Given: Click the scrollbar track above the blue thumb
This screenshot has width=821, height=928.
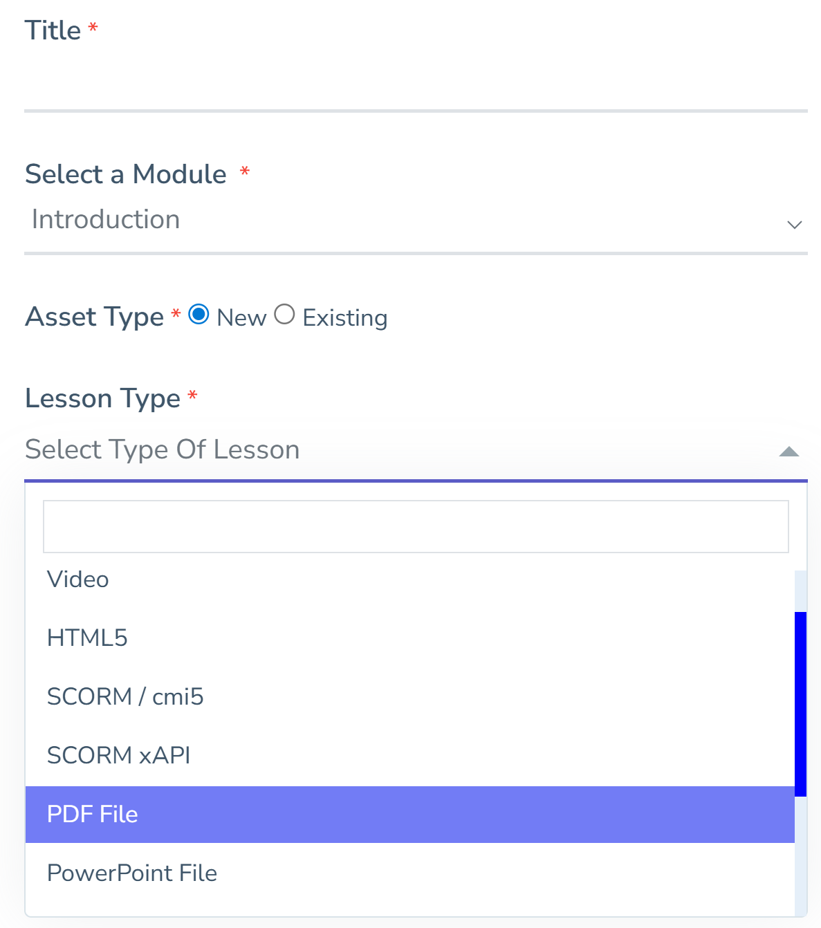Looking at the screenshot, I should (800, 591).
